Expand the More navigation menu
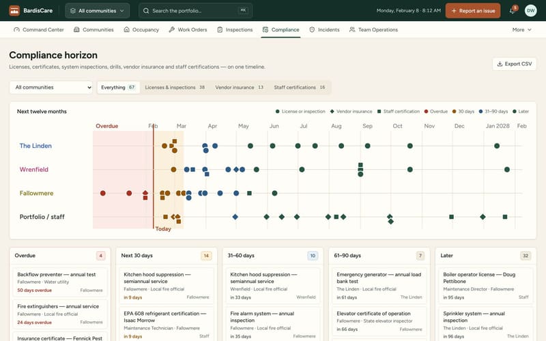 (521, 30)
